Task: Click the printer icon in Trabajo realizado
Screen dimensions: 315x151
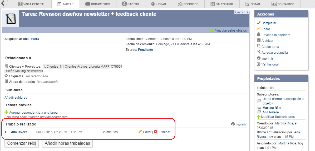Action: [x=233, y=124]
